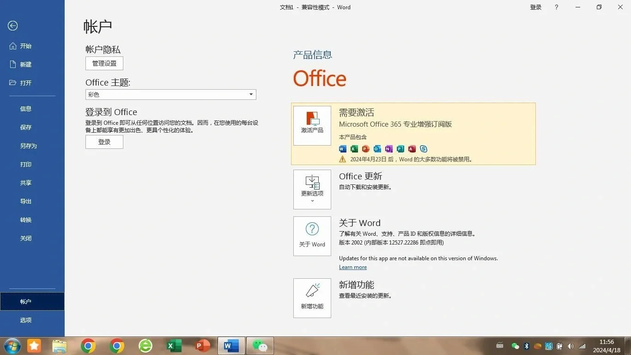Click the Access icon in the product row
631x355 pixels.
(412, 149)
